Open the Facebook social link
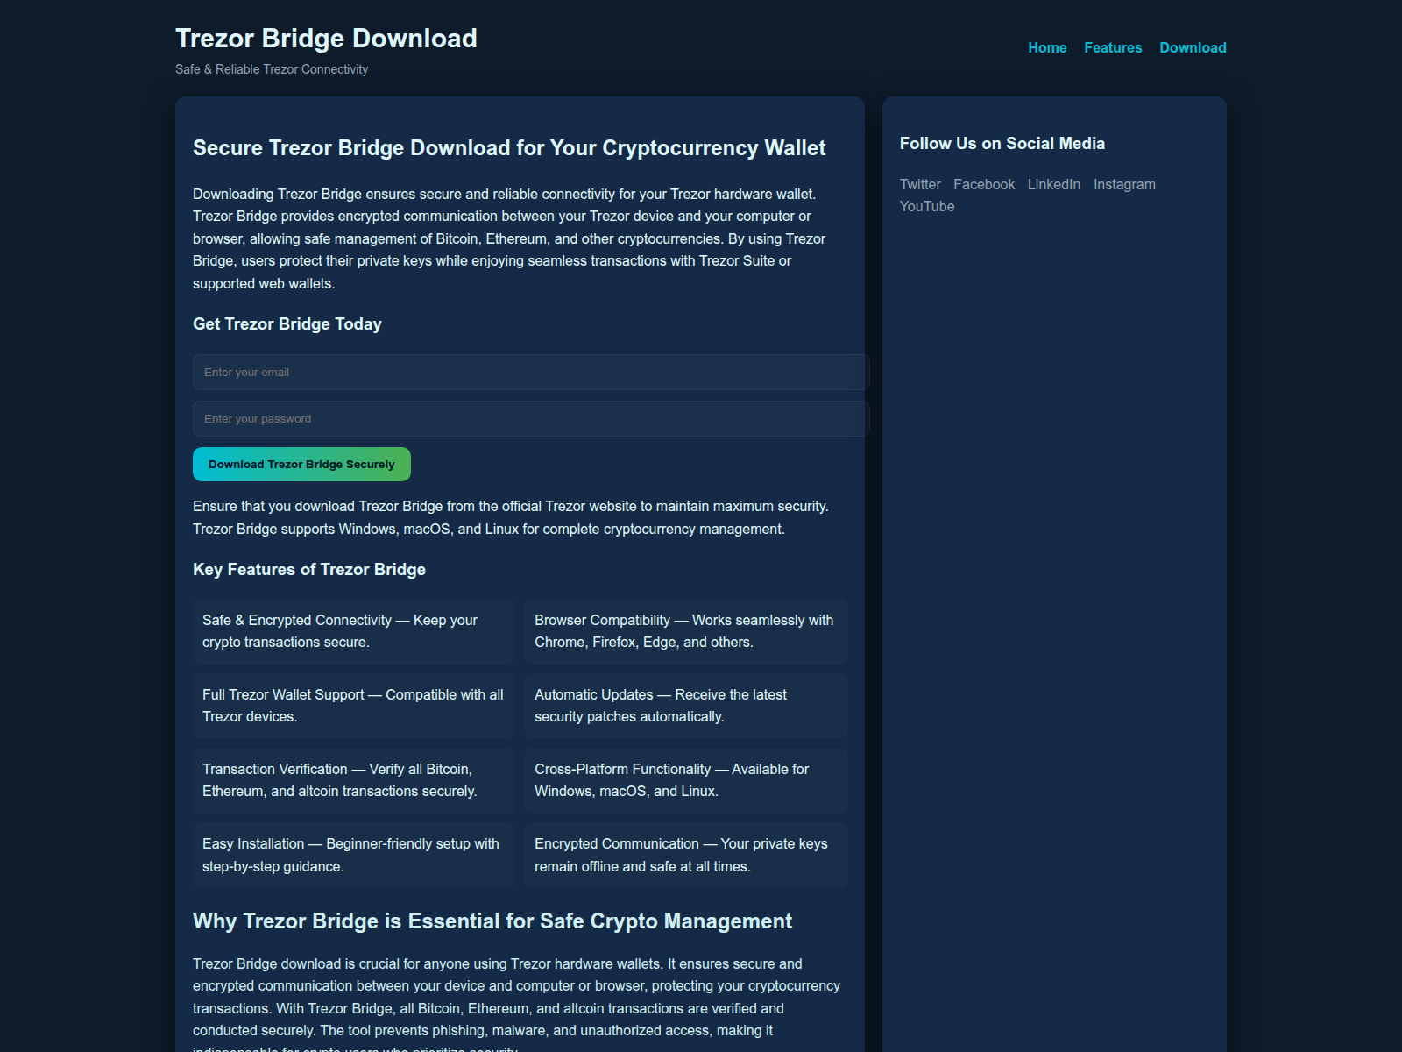The height and width of the screenshot is (1052, 1402). tap(983, 184)
